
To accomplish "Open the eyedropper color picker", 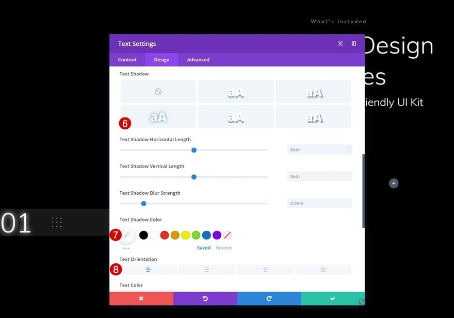I will tap(126, 236).
